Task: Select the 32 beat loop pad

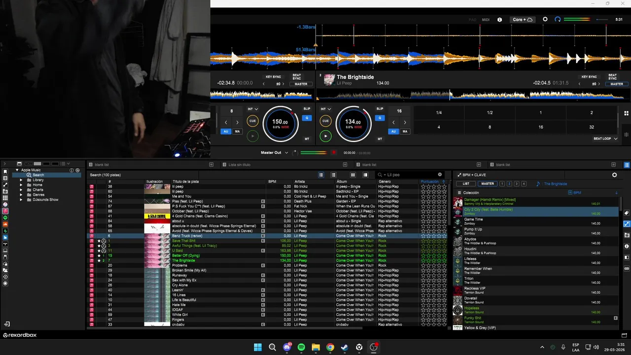Action: tap(592, 127)
